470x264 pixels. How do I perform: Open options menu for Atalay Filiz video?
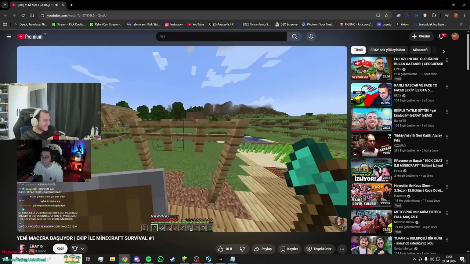(447, 136)
